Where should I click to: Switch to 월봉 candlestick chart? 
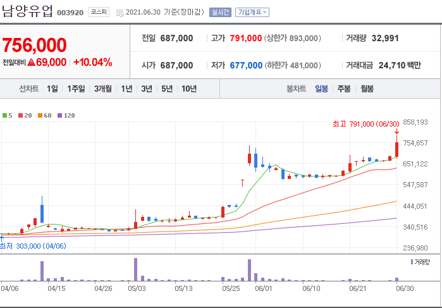(367, 89)
